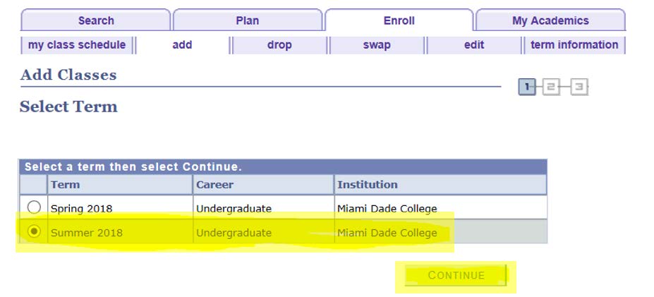
Task: Choose the Summer 2018 radio button
Action: pyautogui.click(x=34, y=231)
